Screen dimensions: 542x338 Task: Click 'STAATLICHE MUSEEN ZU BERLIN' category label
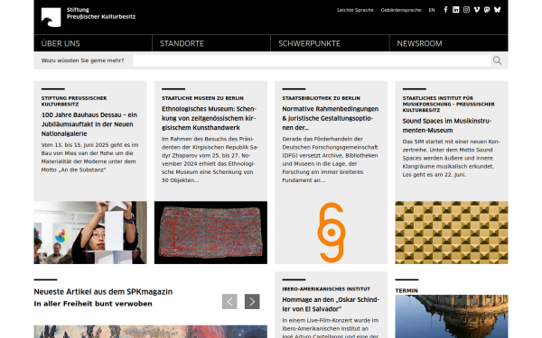(202, 98)
